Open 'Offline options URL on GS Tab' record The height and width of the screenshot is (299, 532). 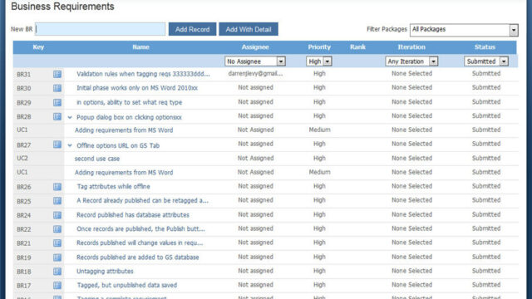pos(118,146)
